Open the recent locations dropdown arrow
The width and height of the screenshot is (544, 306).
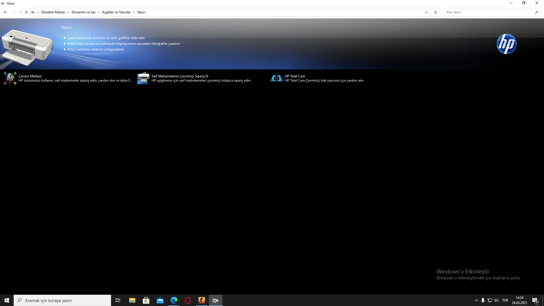[x=20, y=12]
